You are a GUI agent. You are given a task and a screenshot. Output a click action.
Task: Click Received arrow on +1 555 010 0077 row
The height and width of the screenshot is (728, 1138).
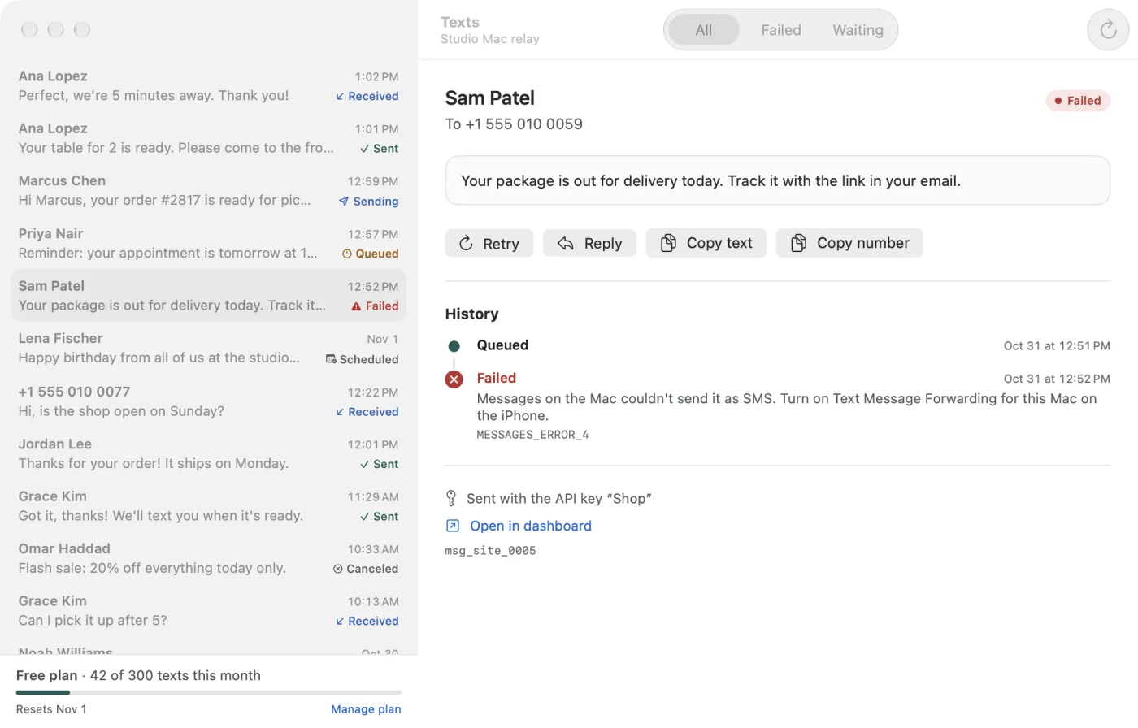(x=340, y=412)
